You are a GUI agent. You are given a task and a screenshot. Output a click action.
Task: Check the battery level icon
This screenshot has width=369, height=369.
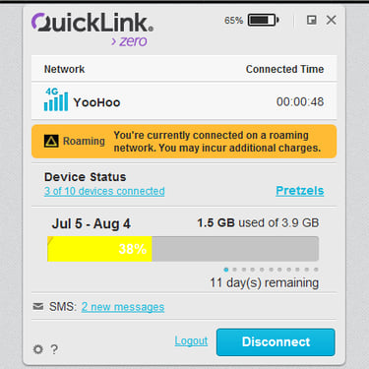pyautogui.click(x=264, y=21)
